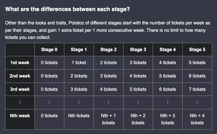
Task: Click the "Nth tickets" cell under Stage 1
Action: (x=79, y=116)
